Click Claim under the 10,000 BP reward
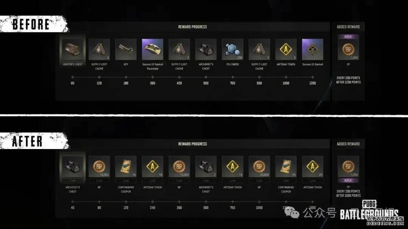The width and height of the screenshot is (408, 229). [x=99, y=181]
